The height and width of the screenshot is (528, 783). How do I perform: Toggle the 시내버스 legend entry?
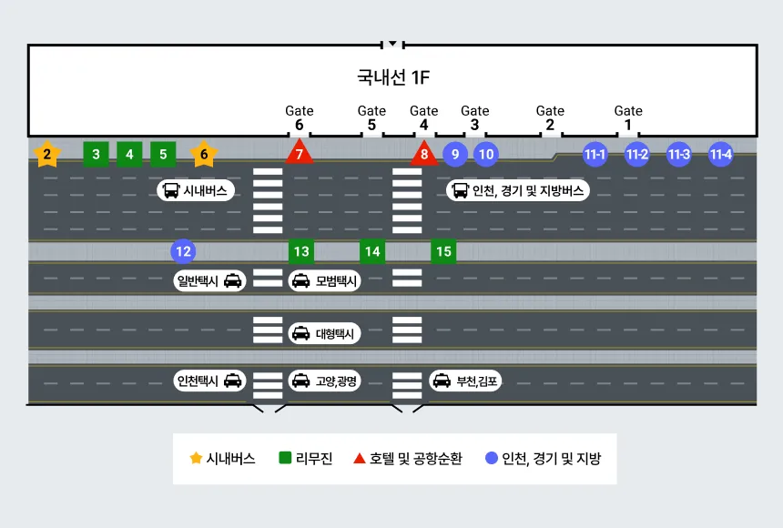click(x=223, y=458)
